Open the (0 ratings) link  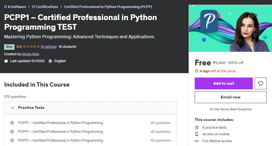[49, 47]
